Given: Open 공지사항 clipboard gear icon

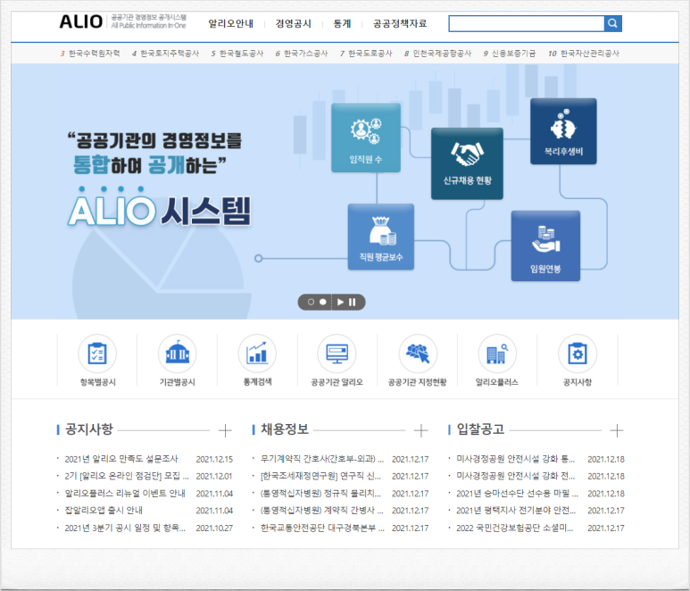Looking at the screenshot, I should (578, 354).
